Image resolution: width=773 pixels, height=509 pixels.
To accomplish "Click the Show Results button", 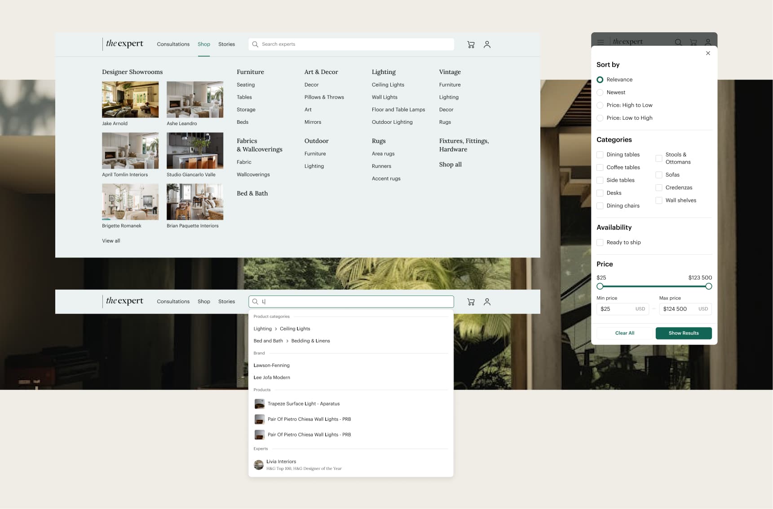I will 684,333.
